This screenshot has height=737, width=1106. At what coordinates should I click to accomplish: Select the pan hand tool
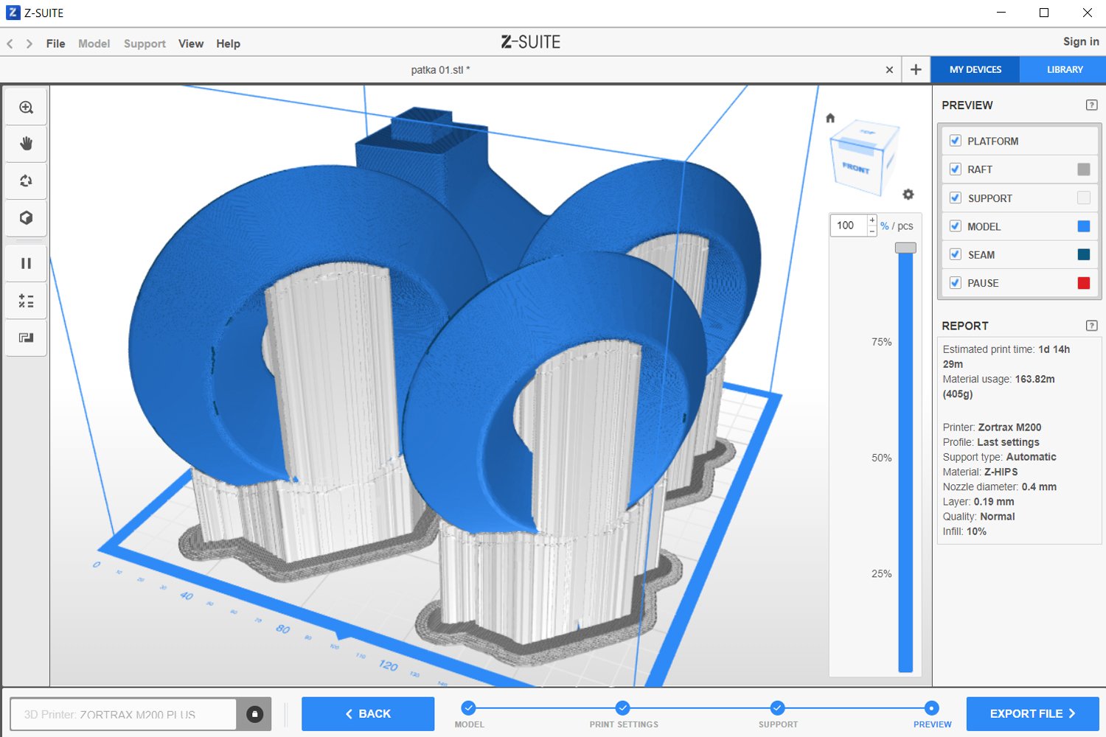tap(26, 144)
